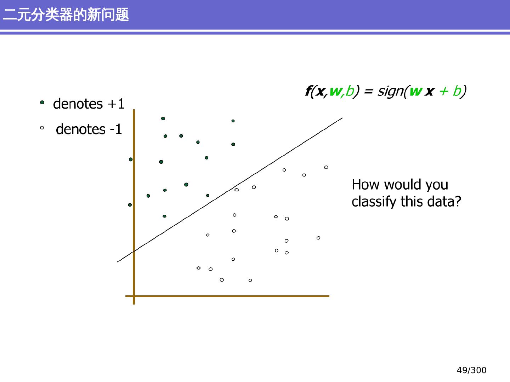Click the "classify this data?" text line
The width and height of the screenshot is (510, 382).
pyautogui.click(x=406, y=202)
